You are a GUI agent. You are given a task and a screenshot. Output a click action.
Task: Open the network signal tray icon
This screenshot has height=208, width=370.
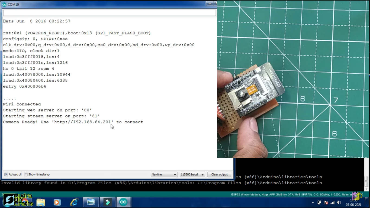click(333, 203)
